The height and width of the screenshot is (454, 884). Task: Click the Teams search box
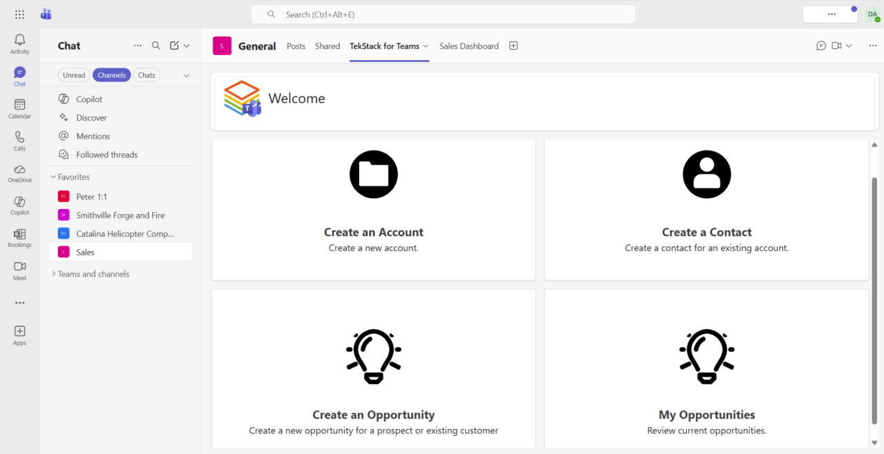443,14
